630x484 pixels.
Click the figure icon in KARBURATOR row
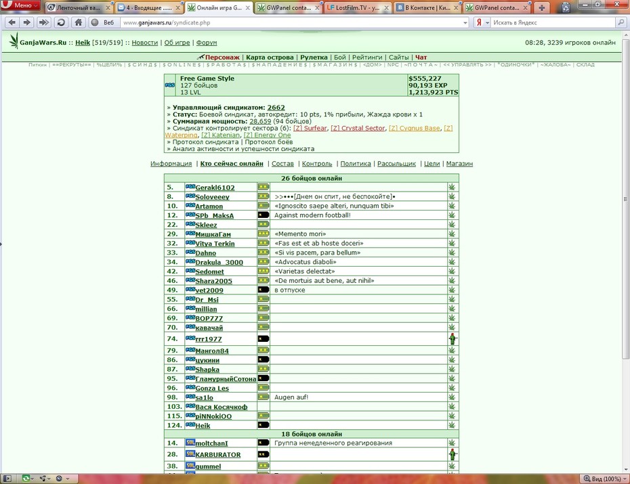coord(453,454)
